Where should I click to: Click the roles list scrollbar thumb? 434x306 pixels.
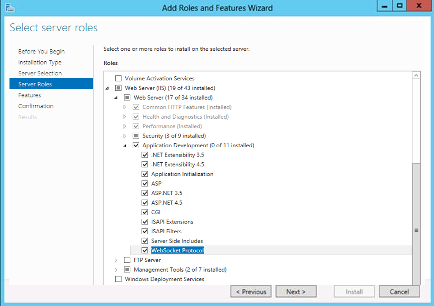[x=416, y=224]
